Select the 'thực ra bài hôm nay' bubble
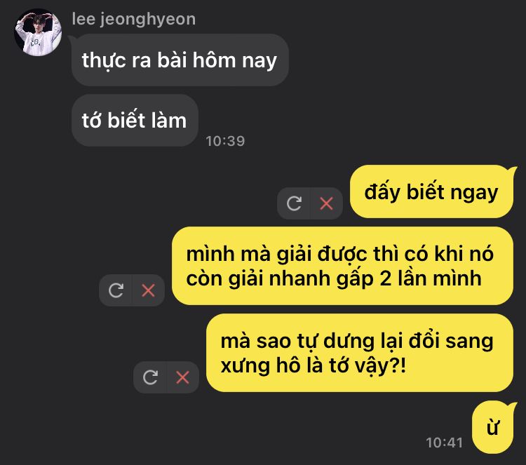Viewport: 526px width, 465px height. click(x=180, y=60)
